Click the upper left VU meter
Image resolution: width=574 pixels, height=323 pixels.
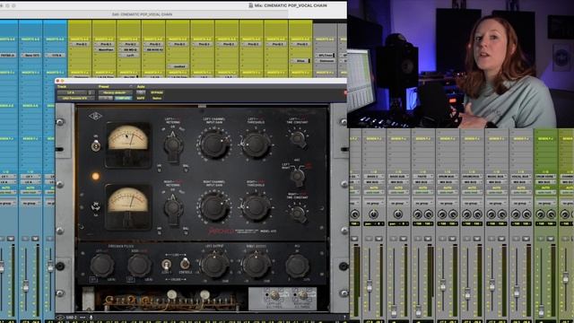pos(128,144)
